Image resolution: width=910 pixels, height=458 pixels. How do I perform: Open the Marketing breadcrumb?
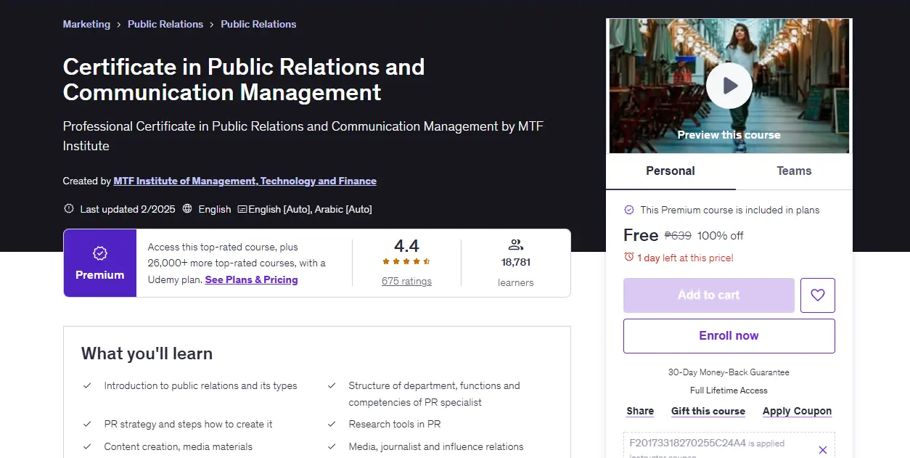pos(86,24)
